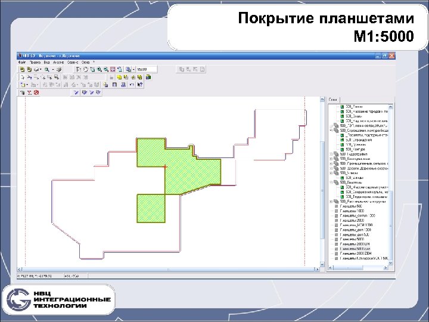
Task: Switch to the Слои tab
Action: click(333, 100)
